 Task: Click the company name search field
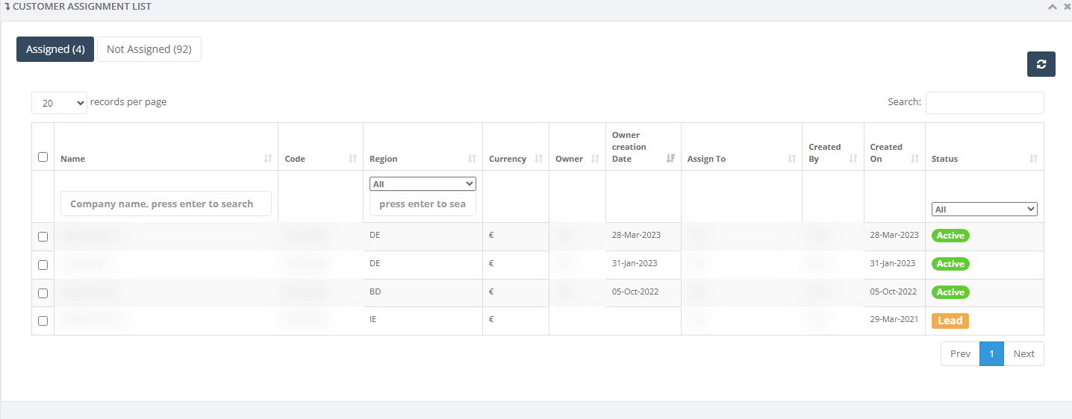[166, 204]
